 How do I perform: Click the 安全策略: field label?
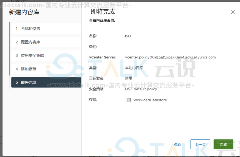(x=97, y=89)
